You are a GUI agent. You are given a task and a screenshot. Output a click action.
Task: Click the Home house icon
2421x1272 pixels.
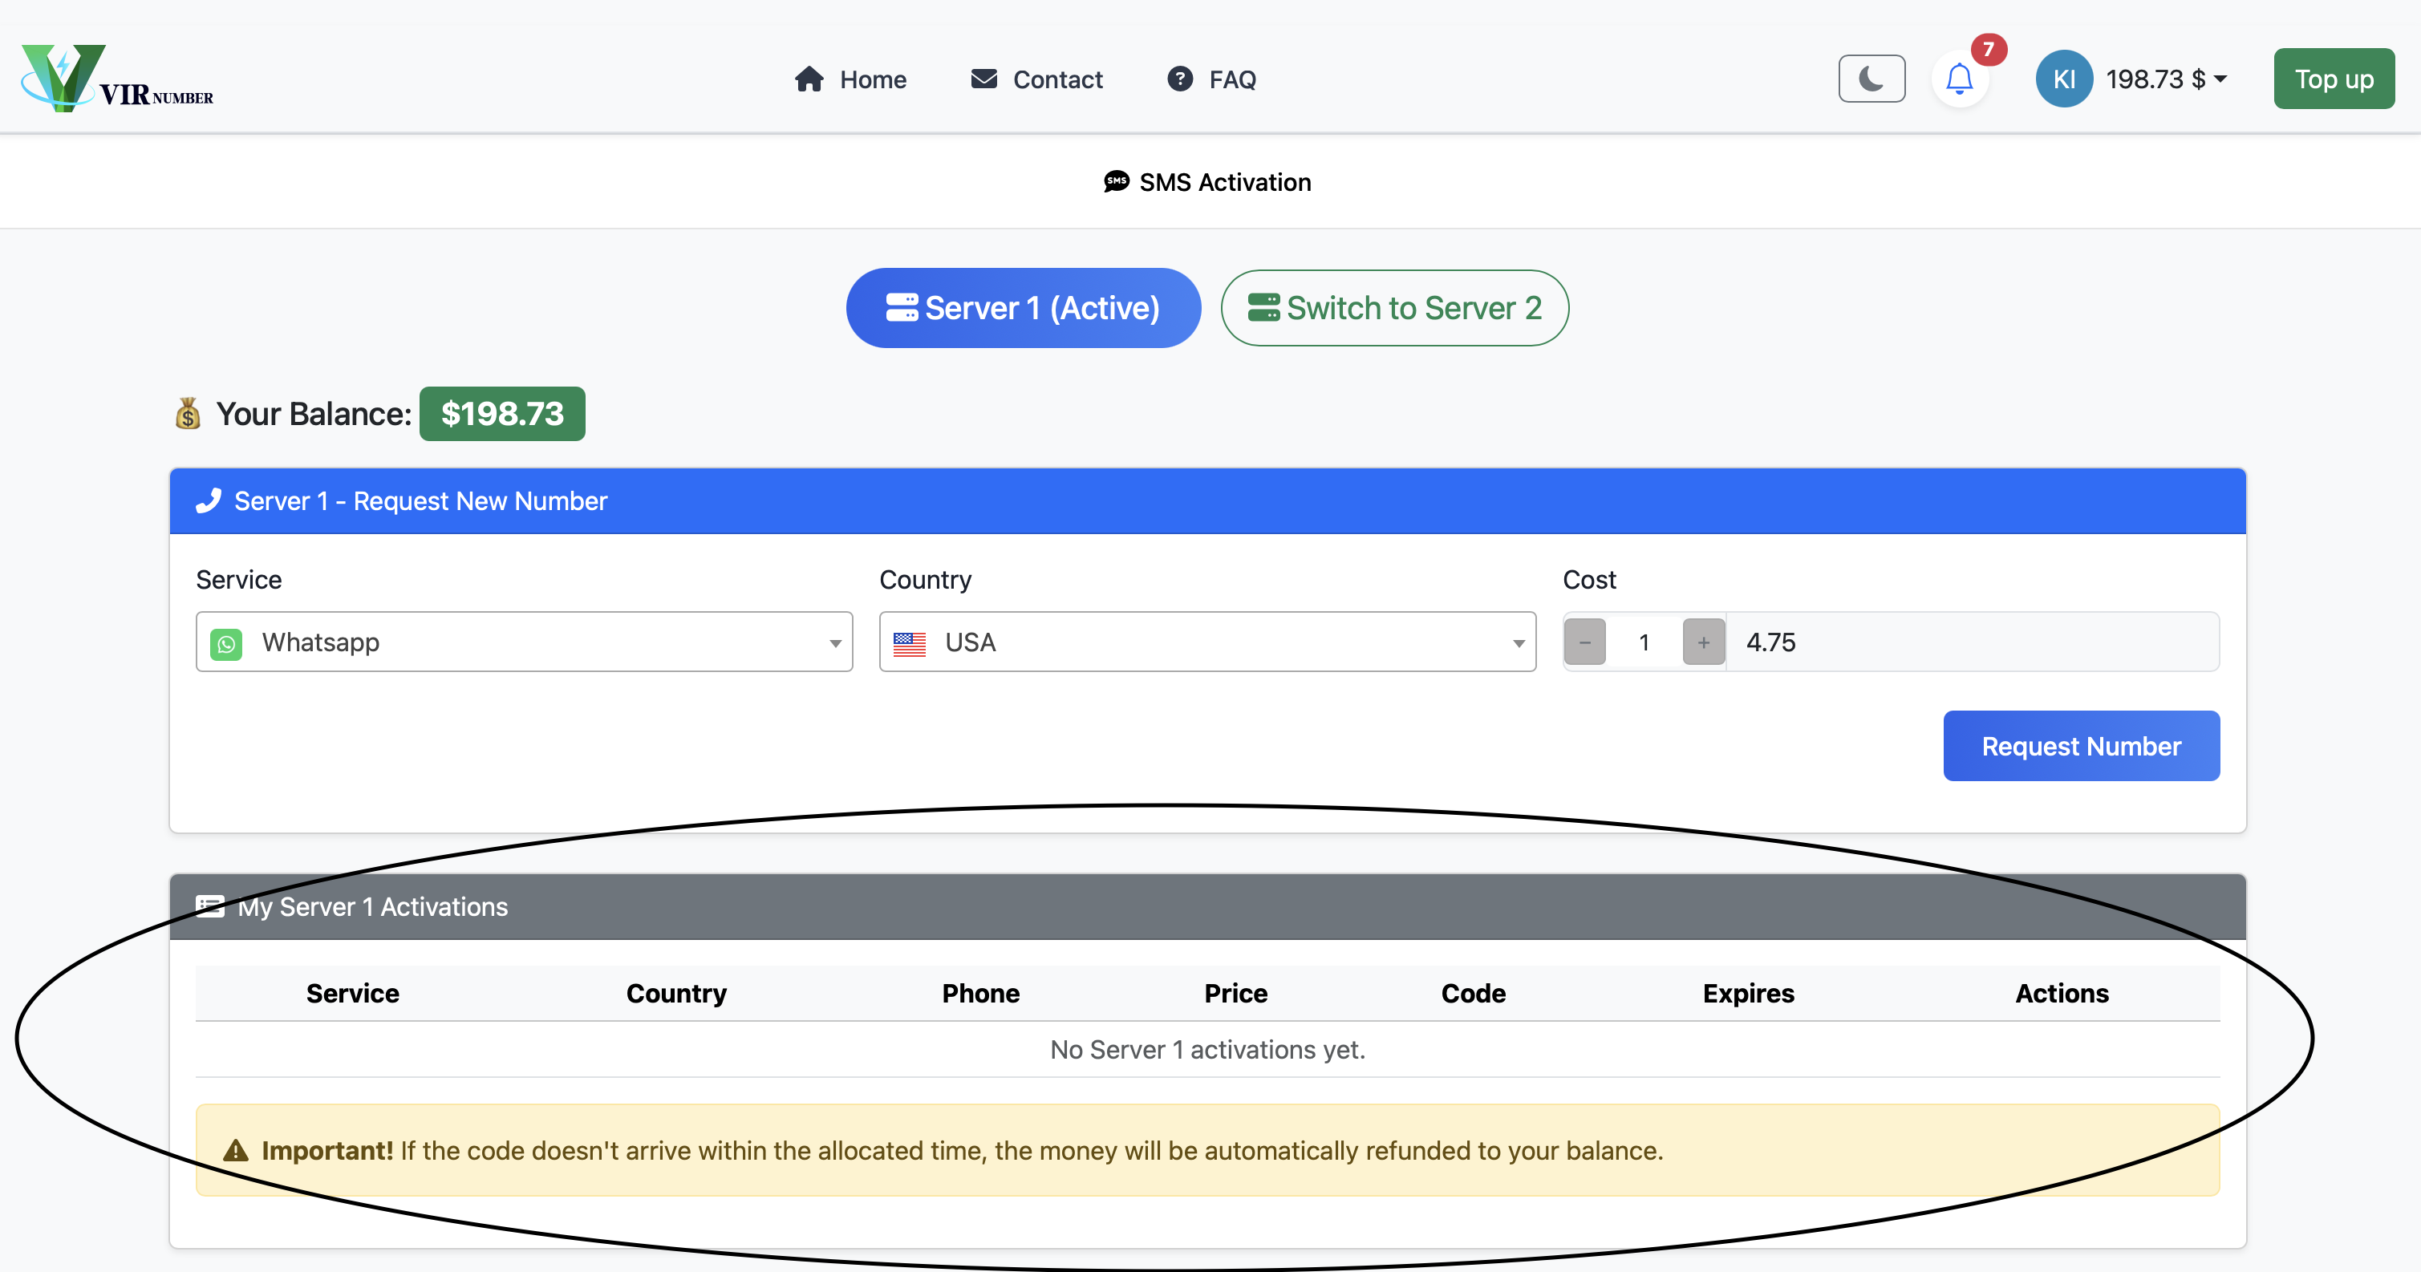(x=809, y=79)
